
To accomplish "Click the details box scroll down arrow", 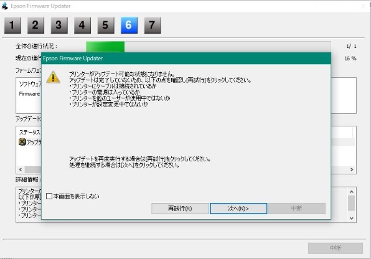I will (x=351, y=218).
